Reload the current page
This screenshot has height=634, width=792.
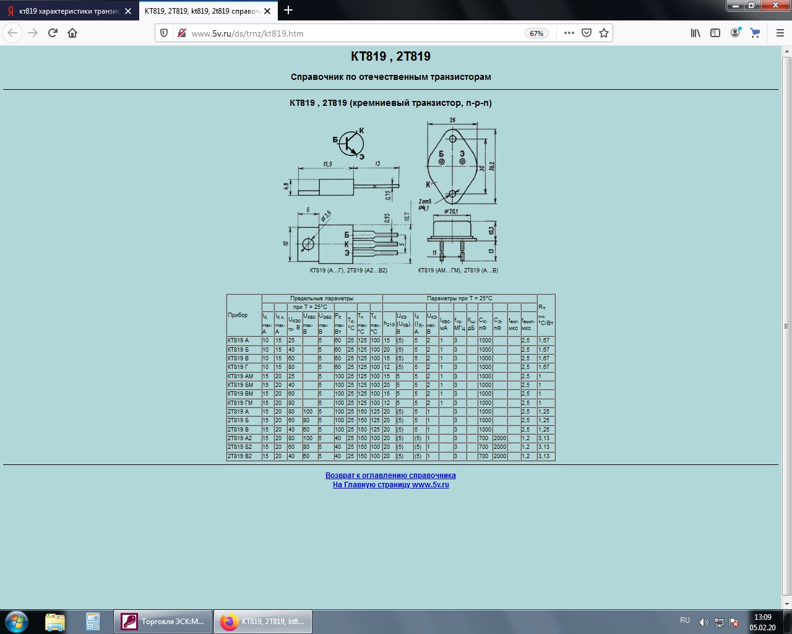click(53, 33)
